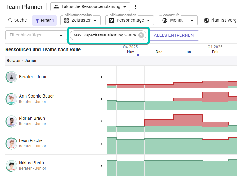The width and height of the screenshot is (237, 176).
Task: Remove the Max. Kapazitätsauslastung filter chip
Action: pyautogui.click(x=141, y=35)
